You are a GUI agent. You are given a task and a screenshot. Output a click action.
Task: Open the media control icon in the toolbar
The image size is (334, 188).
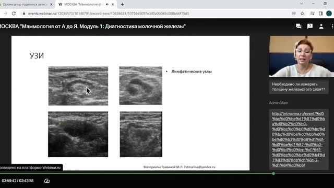(x=312, y=14)
